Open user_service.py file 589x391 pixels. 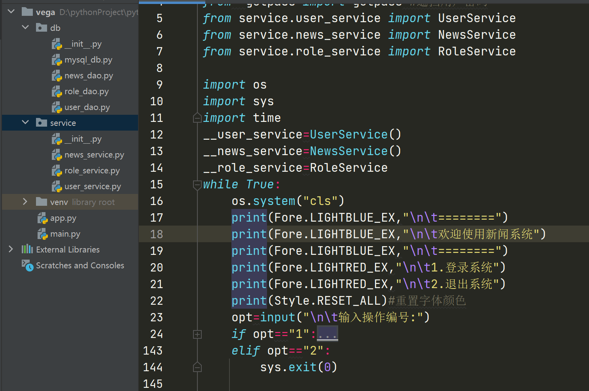coord(93,186)
